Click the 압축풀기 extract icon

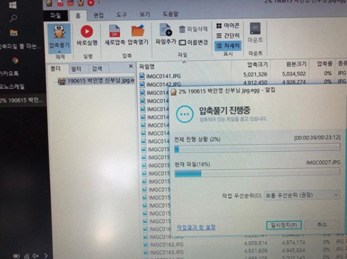point(59,32)
